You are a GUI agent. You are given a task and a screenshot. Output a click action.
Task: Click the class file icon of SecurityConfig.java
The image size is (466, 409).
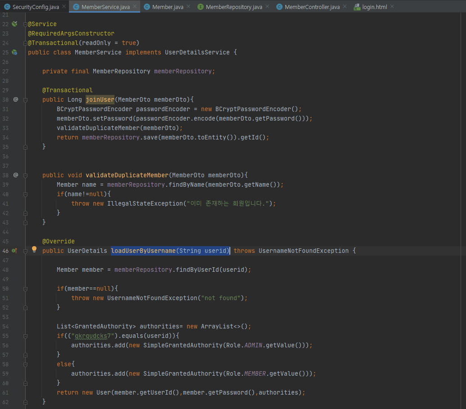pyautogui.click(x=7, y=7)
